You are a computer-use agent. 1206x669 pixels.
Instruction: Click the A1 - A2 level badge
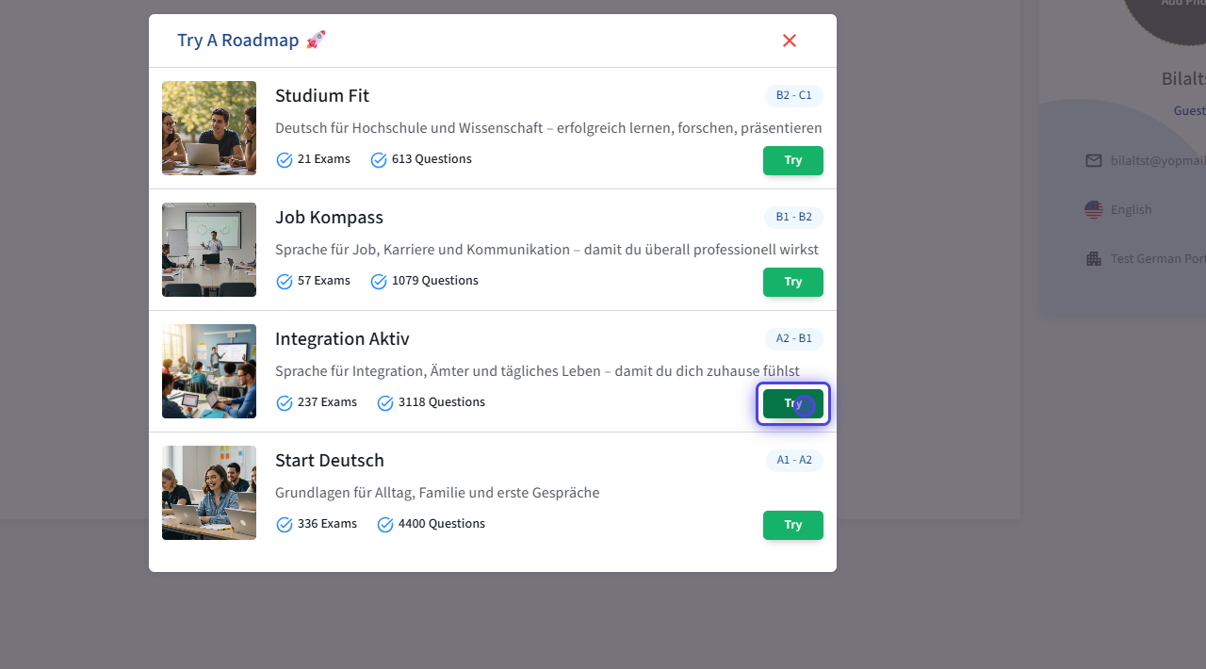793,461
